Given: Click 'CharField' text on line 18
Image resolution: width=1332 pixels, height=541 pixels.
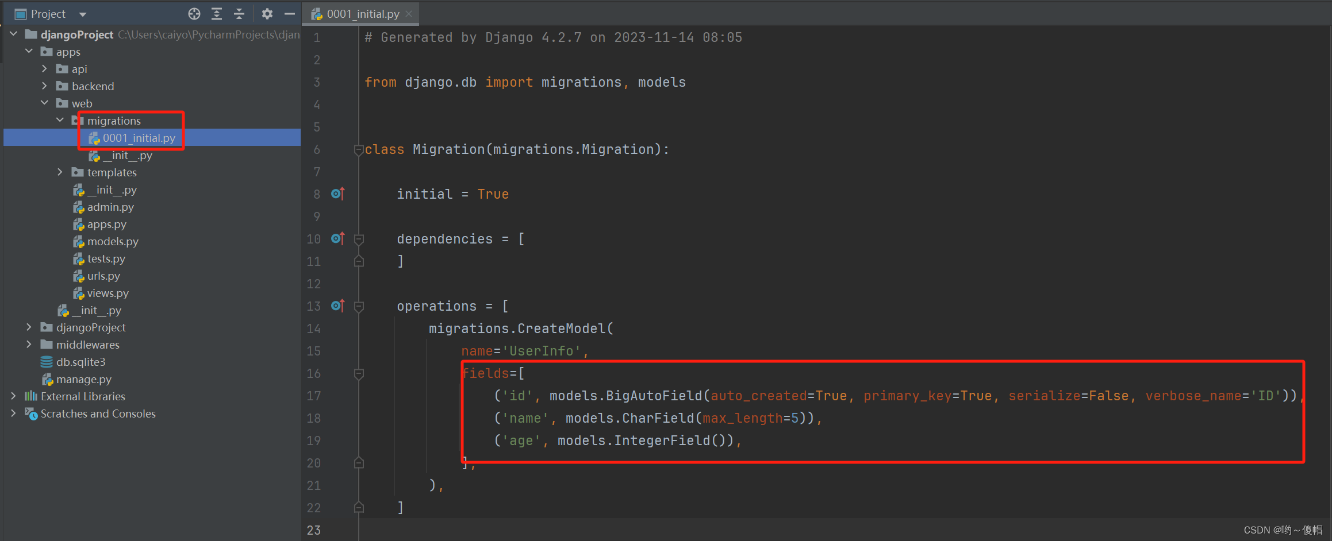Looking at the screenshot, I should click(x=658, y=418).
